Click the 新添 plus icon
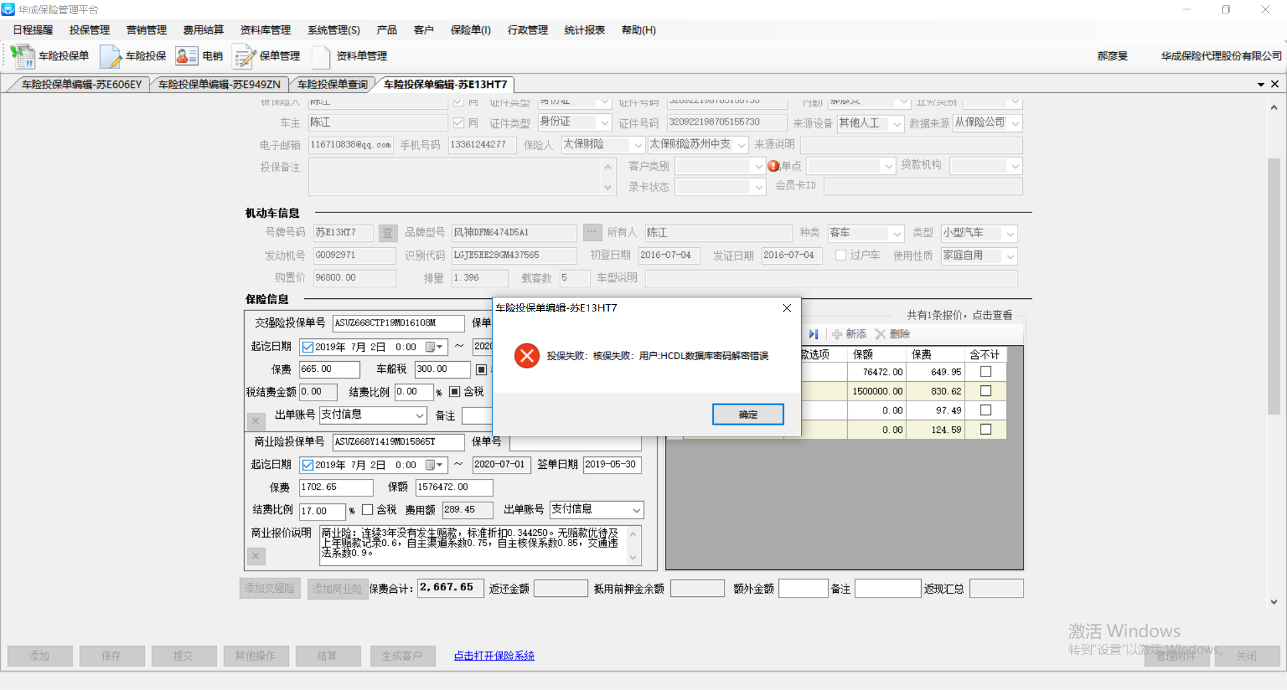 point(837,334)
